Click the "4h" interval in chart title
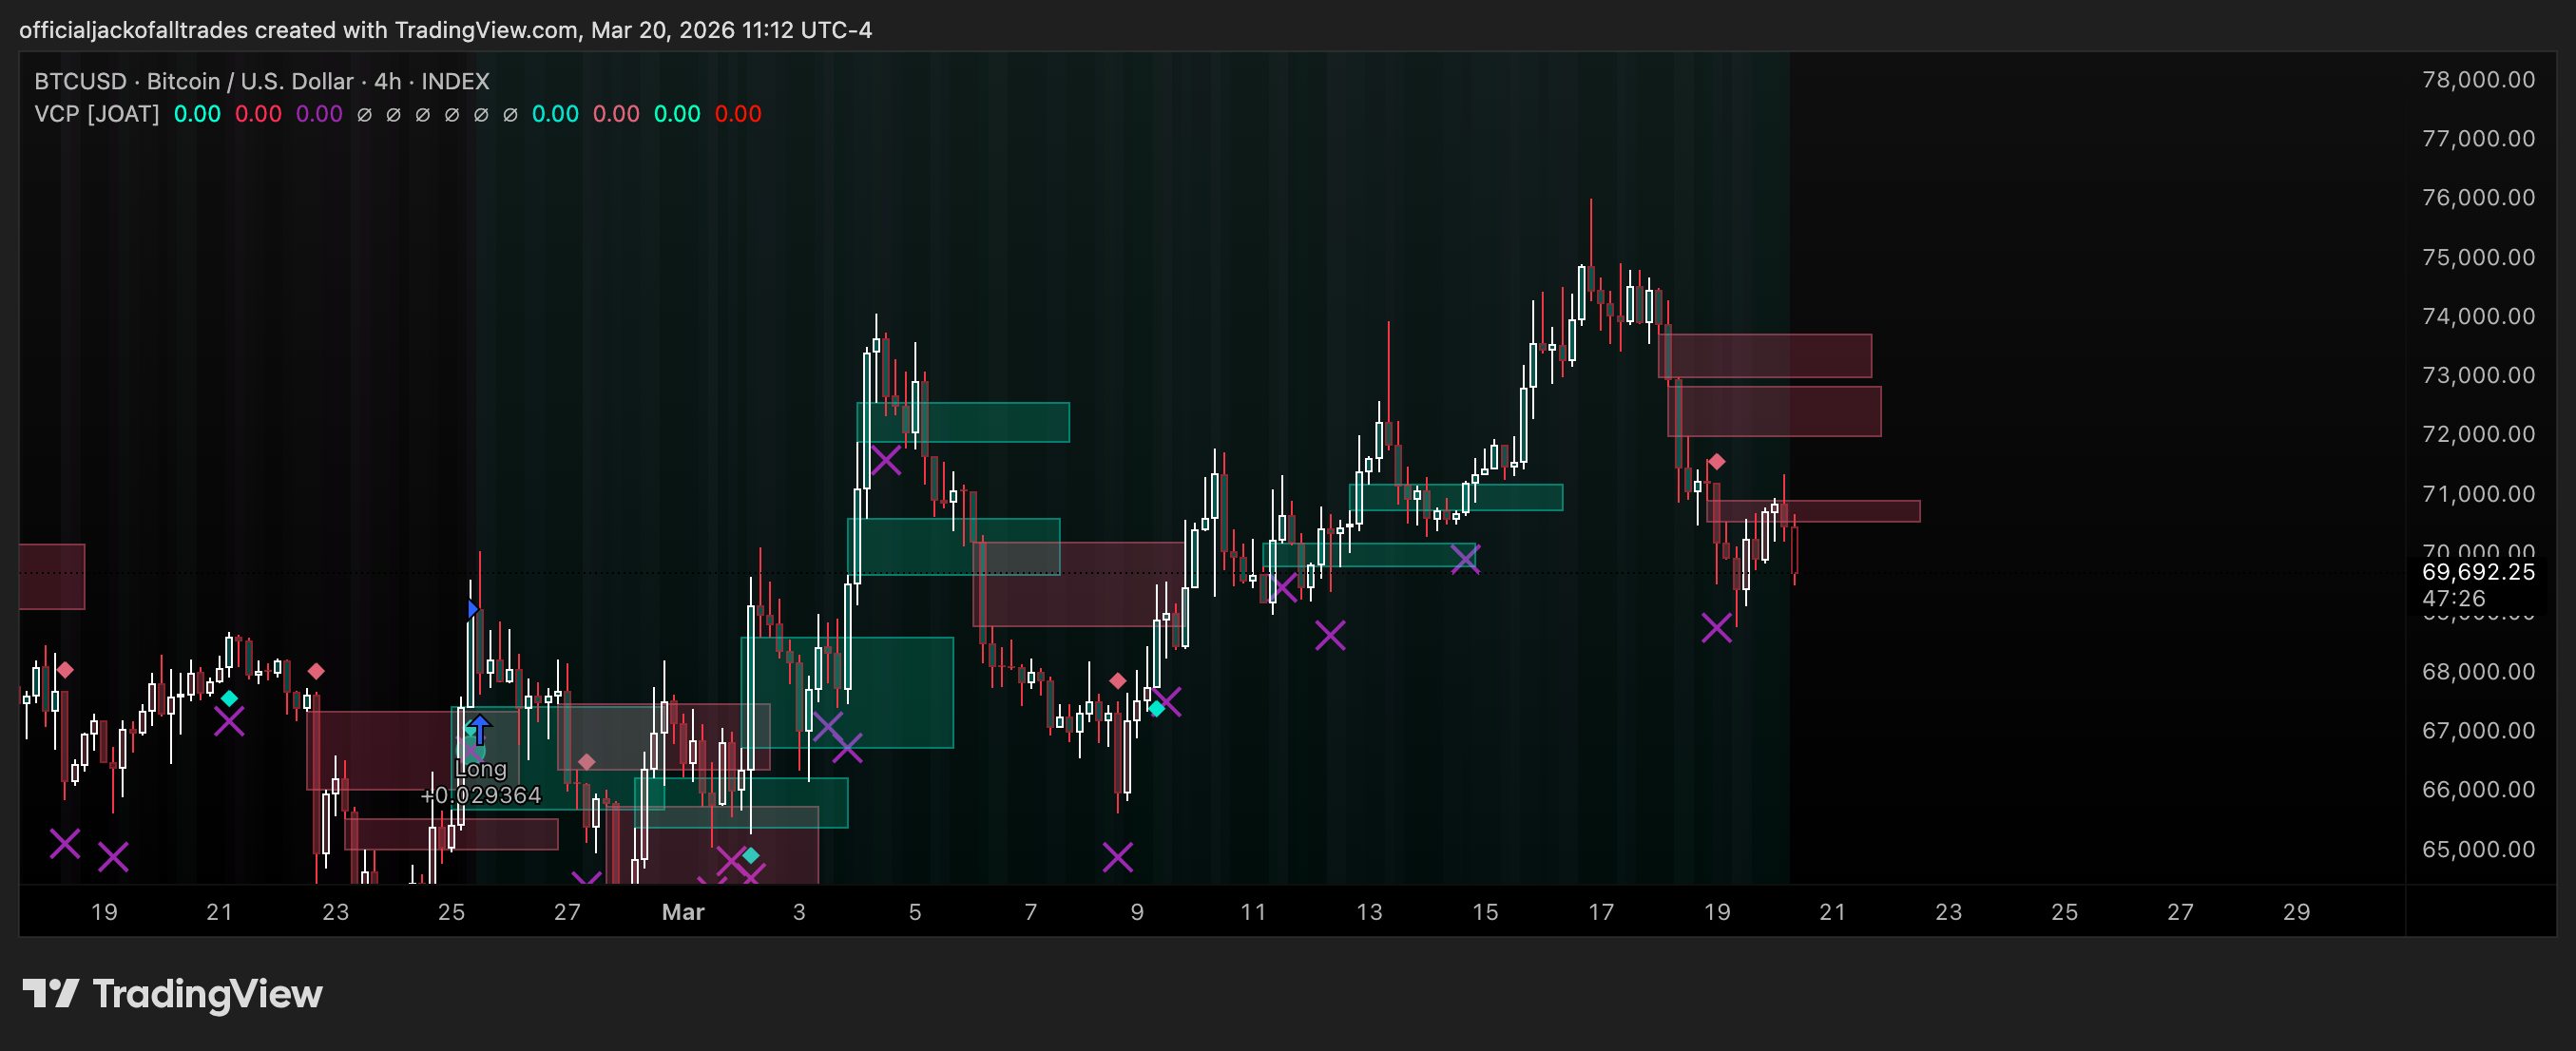The width and height of the screenshot is (2576, 1051). [388, 81]
